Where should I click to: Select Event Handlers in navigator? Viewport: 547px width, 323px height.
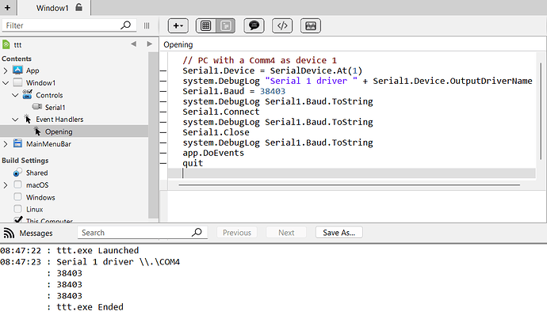(59, 120)
